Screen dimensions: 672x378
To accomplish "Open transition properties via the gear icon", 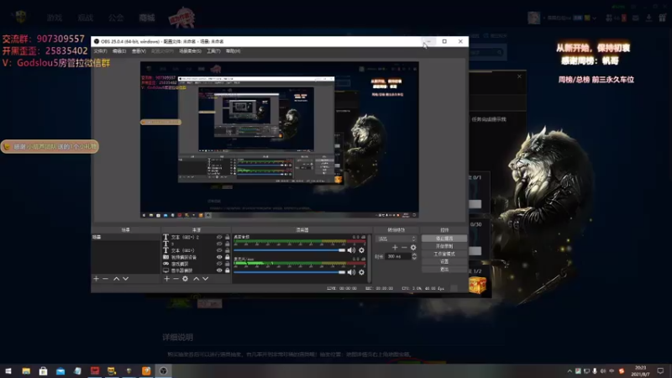I will point(413,247).
